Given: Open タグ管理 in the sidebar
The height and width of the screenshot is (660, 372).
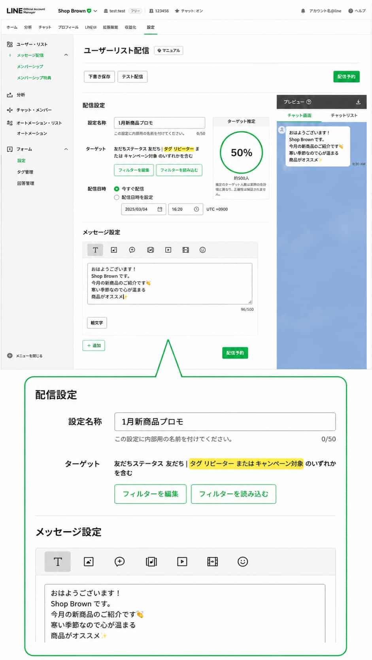Looking at the screenshot, I should [x=25, y=172].
